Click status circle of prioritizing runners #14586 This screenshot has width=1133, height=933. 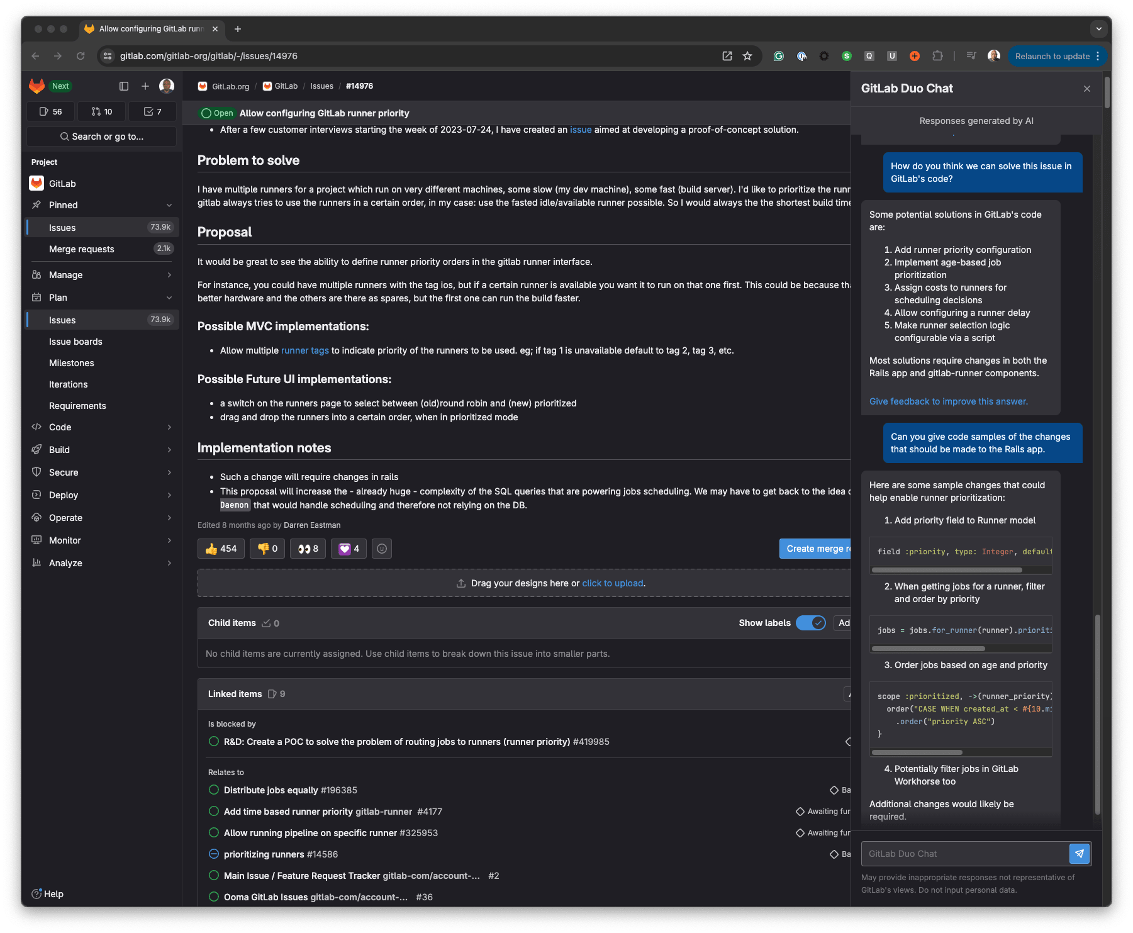click(x=214, y=854)
